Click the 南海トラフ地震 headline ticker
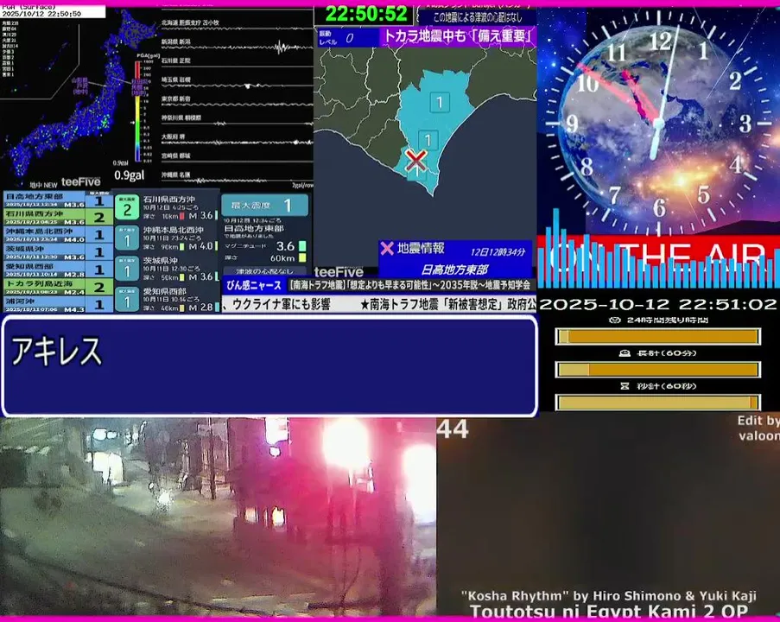Viewport: 780px width, 622px height. point(410,285)
